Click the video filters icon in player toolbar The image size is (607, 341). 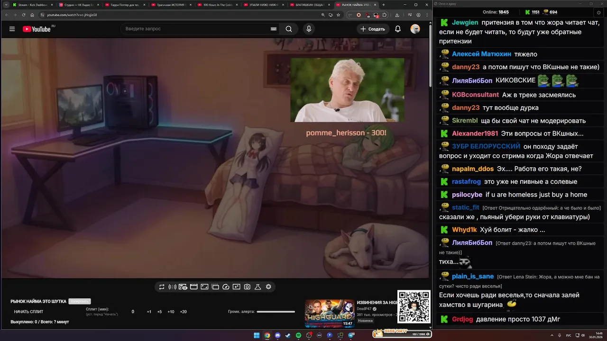pos(237,287)
